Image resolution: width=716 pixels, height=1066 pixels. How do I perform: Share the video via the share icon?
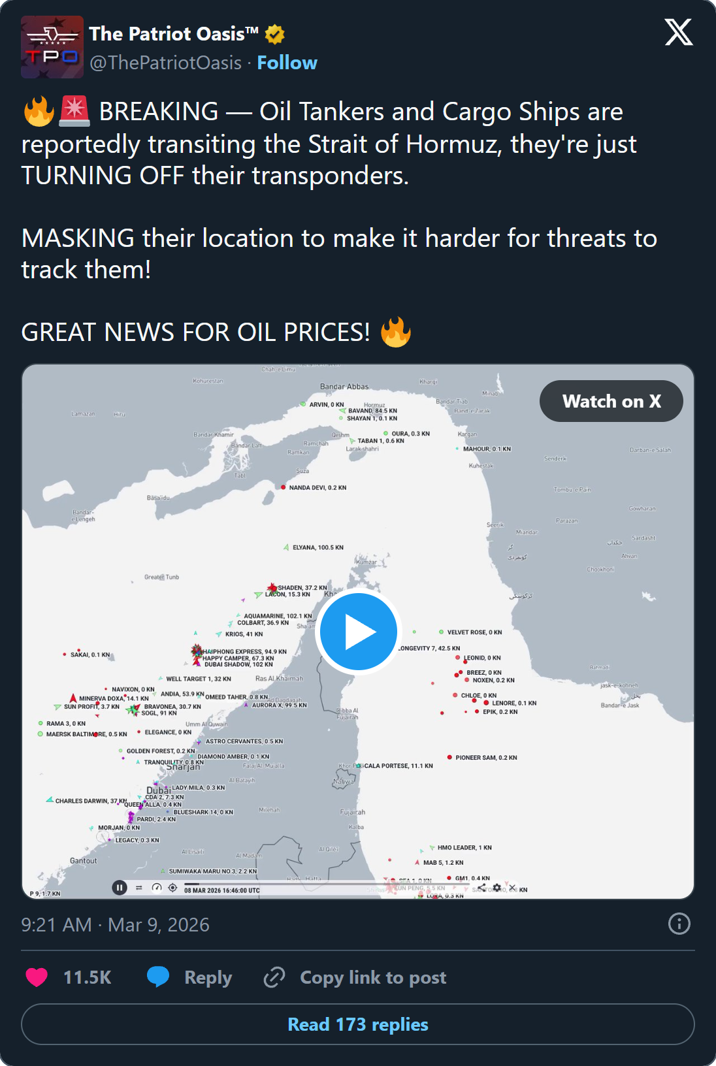pyautogui.click(x=481, y=887)
